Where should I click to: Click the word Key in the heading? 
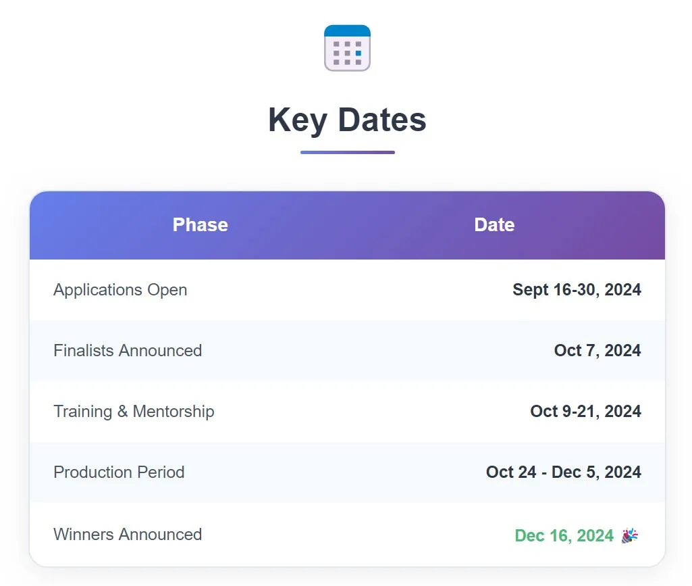pyautogui.click(x=298, y=120)
